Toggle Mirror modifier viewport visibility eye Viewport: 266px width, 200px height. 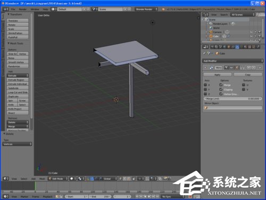pyautogui.click(x=231, y=67)
